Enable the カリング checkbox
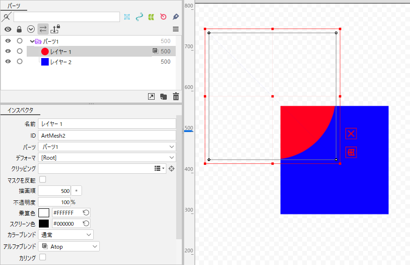This screenshot has height=265, width=410. pyautogui.click(x=43, y=257)
